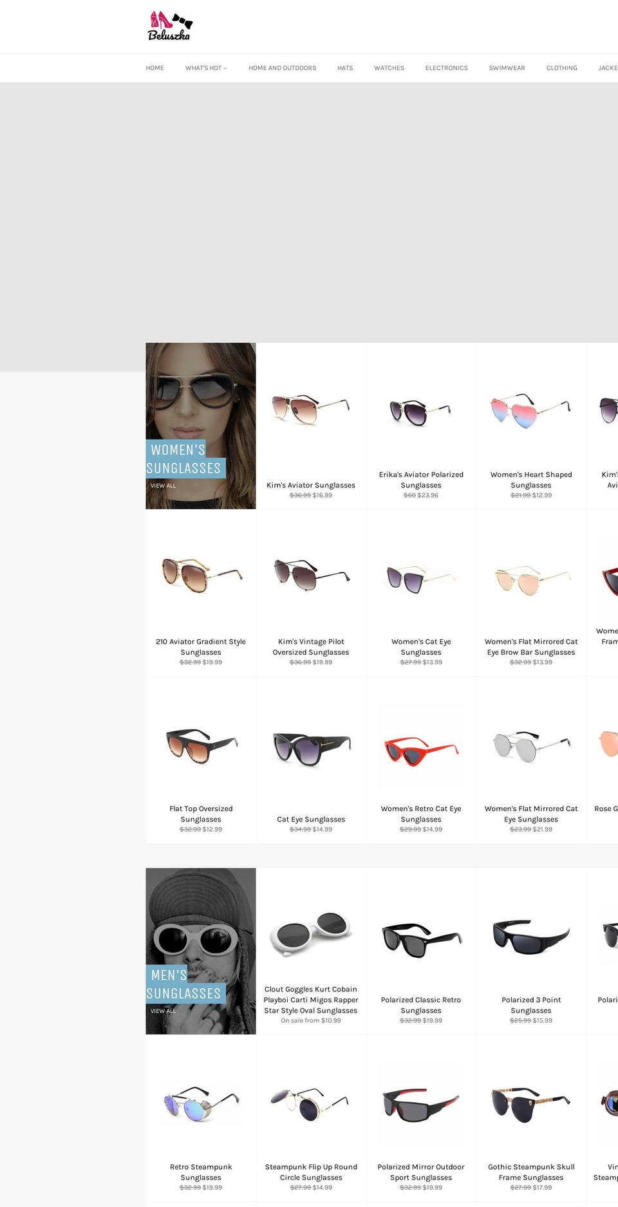The height and width of the screenshot is (1207, 618).
Task: Open Steampunk Flip Up Round Circle Sunglasses link
Action: tap(311, 1172)
